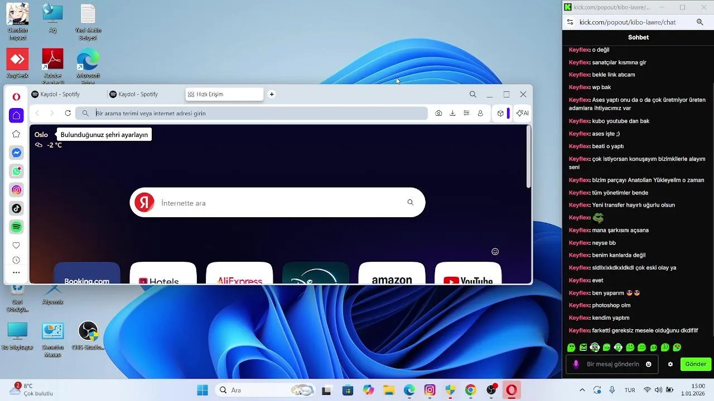The image size is (714, 401).
Task: Click the purple microphone icon in chat input
Action: click(x=576, y=364)
